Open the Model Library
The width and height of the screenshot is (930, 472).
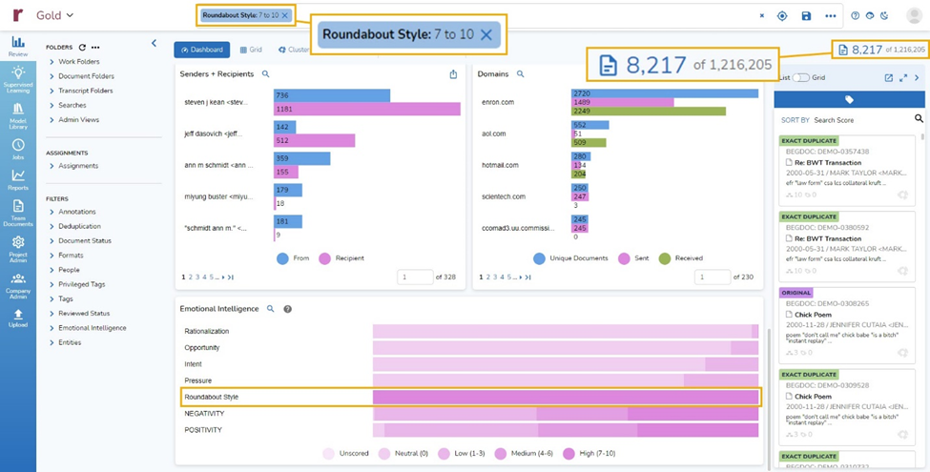click(x=18, y=115)
